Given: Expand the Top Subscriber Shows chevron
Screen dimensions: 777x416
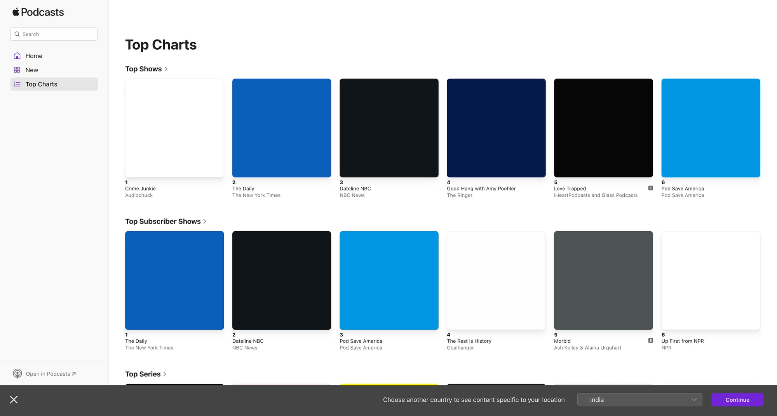Looking at the screenshot, I should pyautogui.click(x=205, y=222).
